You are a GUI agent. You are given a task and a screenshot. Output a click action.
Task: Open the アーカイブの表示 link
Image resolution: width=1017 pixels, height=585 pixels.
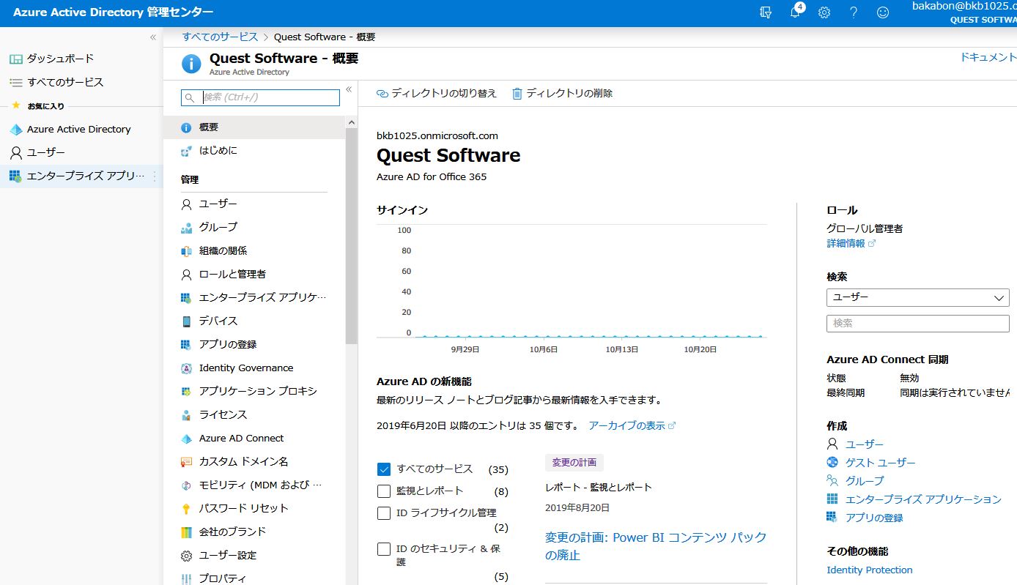[632, 425]
